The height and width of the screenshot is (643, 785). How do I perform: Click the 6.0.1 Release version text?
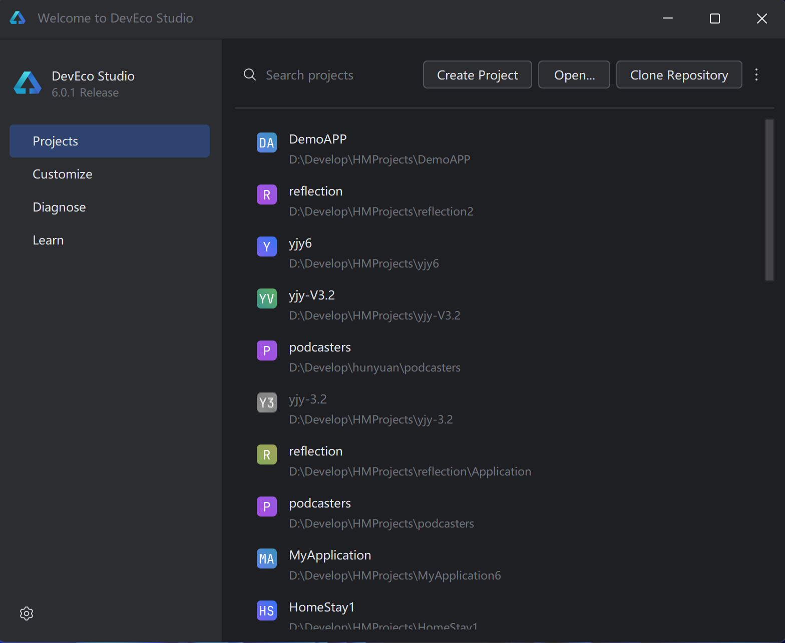85,92
